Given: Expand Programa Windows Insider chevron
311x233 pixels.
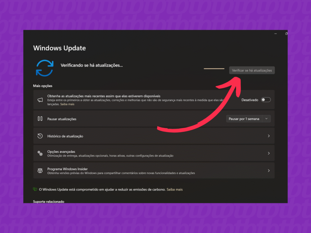Looking at the screenshot, I should (x=269, y=170).
